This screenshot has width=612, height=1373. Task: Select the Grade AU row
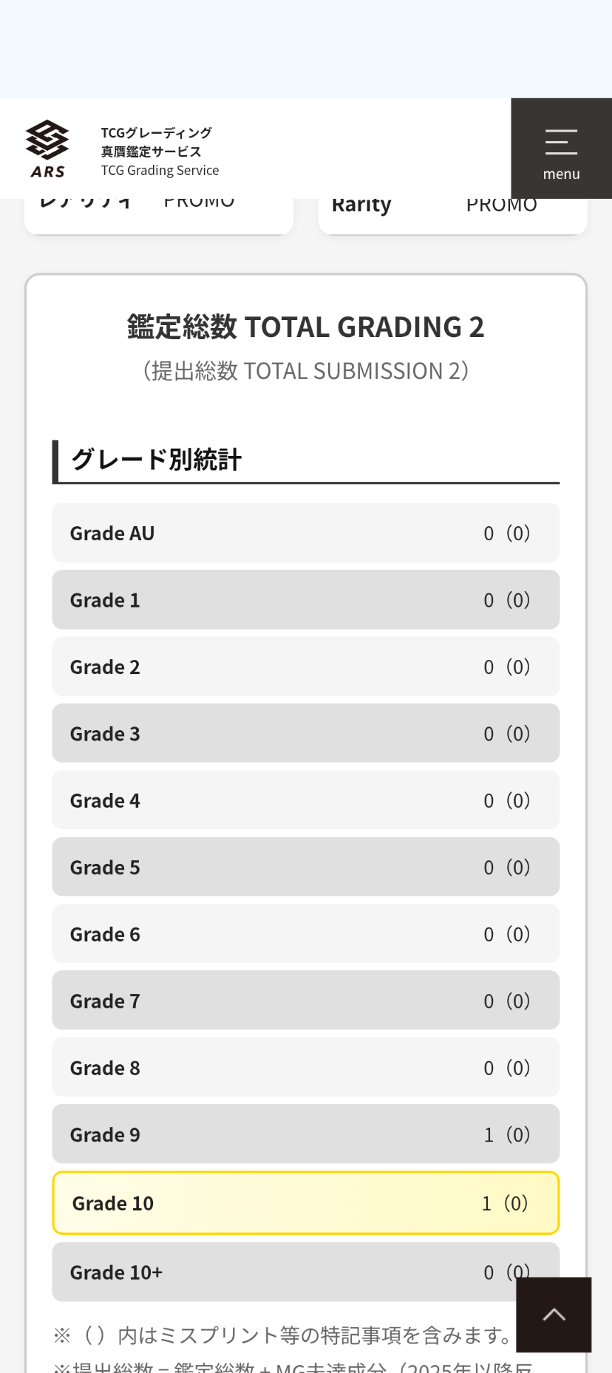306,533
